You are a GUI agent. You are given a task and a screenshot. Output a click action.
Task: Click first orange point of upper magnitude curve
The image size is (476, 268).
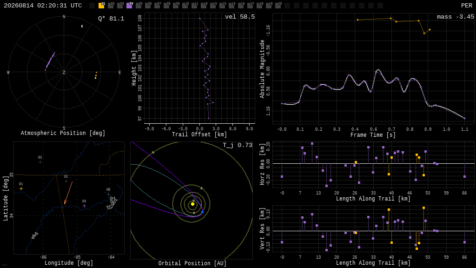pos(357,20)
